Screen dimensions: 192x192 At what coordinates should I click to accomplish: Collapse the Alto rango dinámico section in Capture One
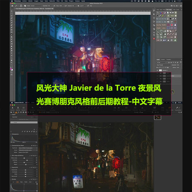(11, 156)
